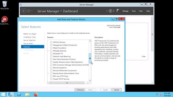Click the features list scroll right arrow
173x97 pixels.
[88, 83]
